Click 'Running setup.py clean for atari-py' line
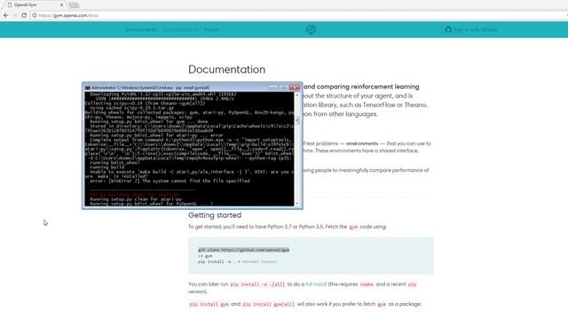Image resolution: width=568 pixels, height=319 pixels. tap(136, 199)
